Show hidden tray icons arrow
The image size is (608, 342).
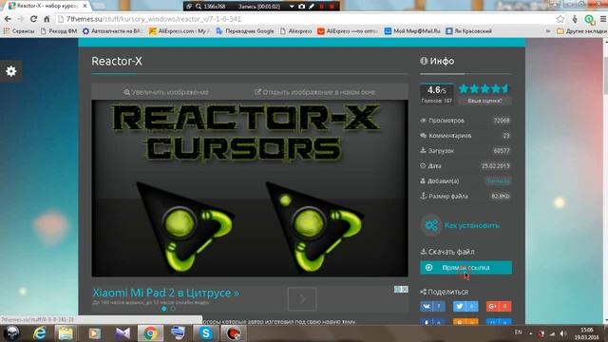(x=530, y=333)
